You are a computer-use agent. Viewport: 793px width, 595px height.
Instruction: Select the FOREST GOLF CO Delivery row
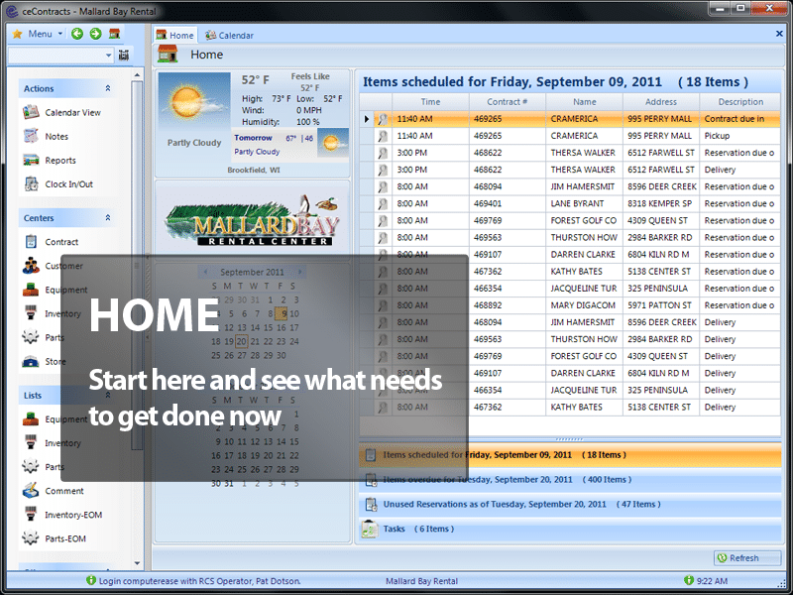[570, 356]
